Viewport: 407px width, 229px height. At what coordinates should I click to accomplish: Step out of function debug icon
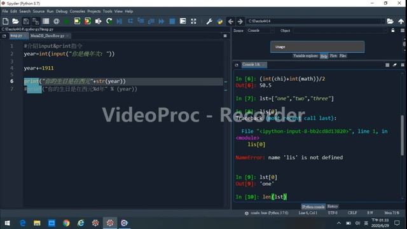[151, 21]
